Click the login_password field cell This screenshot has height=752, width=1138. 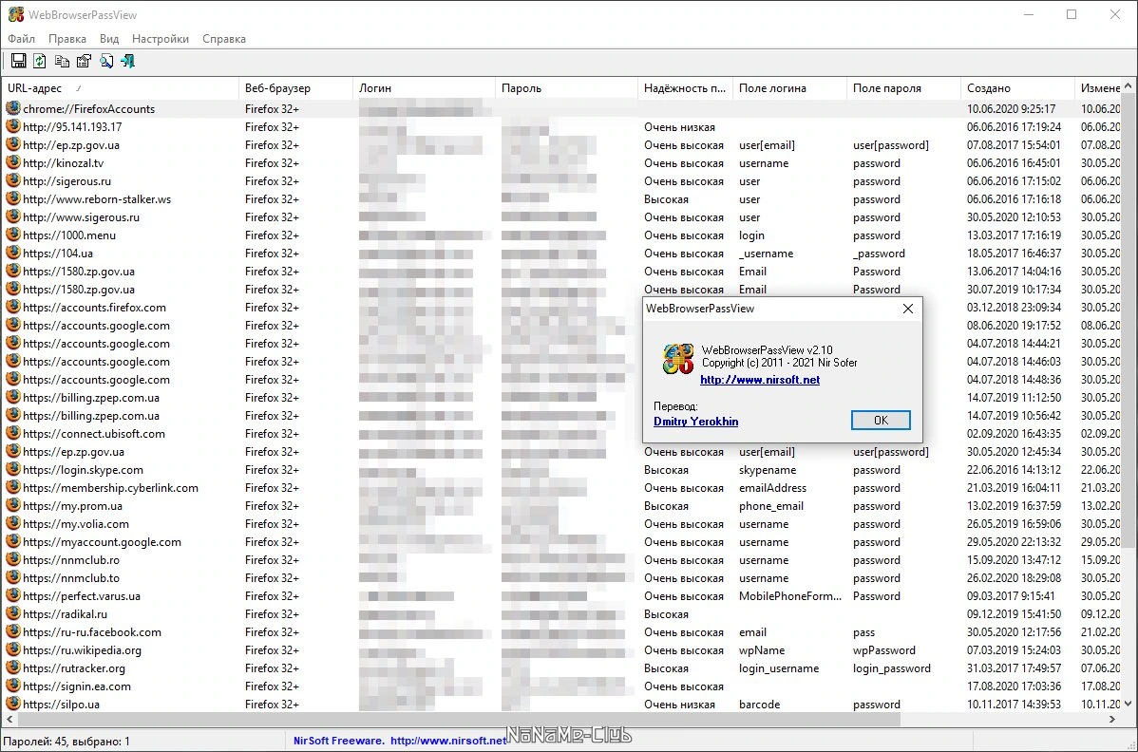891,667
